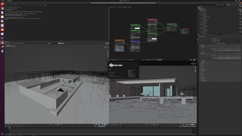Click timeline playhead at current frame

(9, 128)
